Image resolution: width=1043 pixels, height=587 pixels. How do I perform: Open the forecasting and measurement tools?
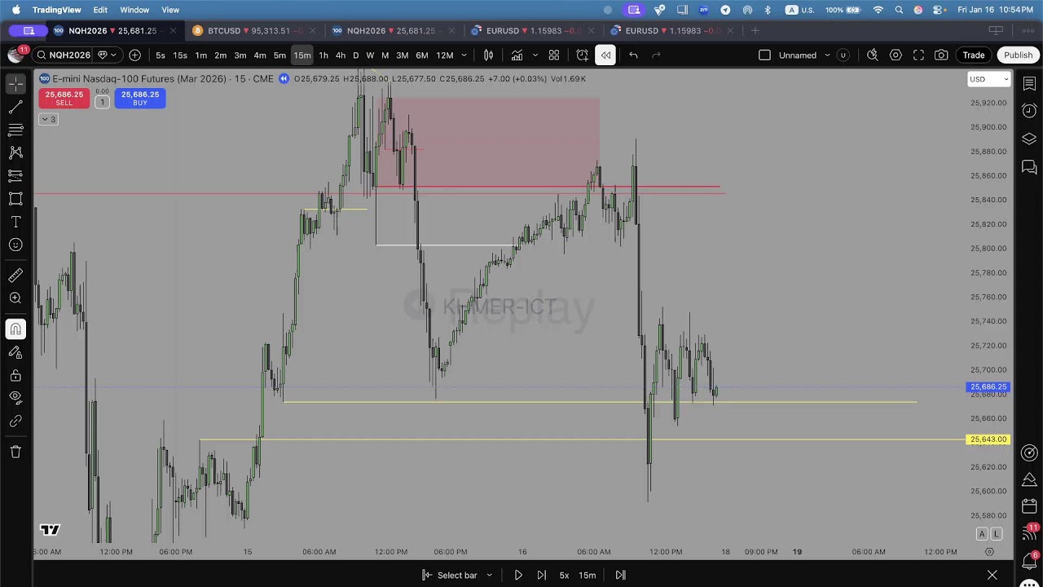(x=15, y=175)
